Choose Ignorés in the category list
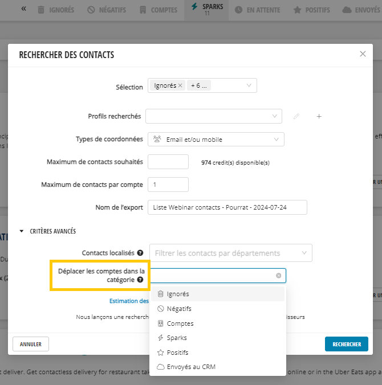The image size is (382, 385). (x=218, y=294)
